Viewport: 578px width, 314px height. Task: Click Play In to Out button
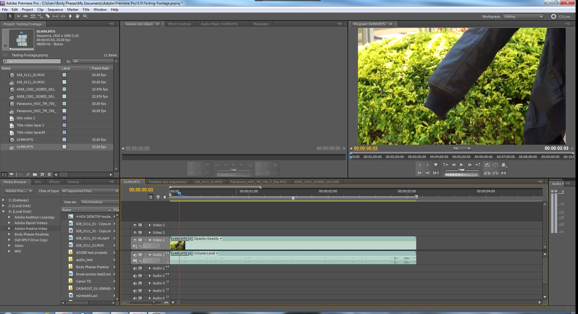tap(436, 173)
